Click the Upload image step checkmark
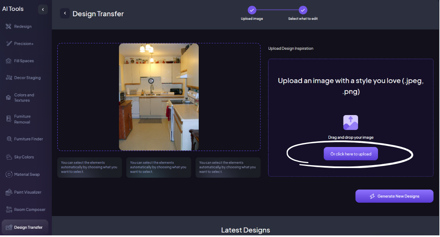 pos(252,10)
